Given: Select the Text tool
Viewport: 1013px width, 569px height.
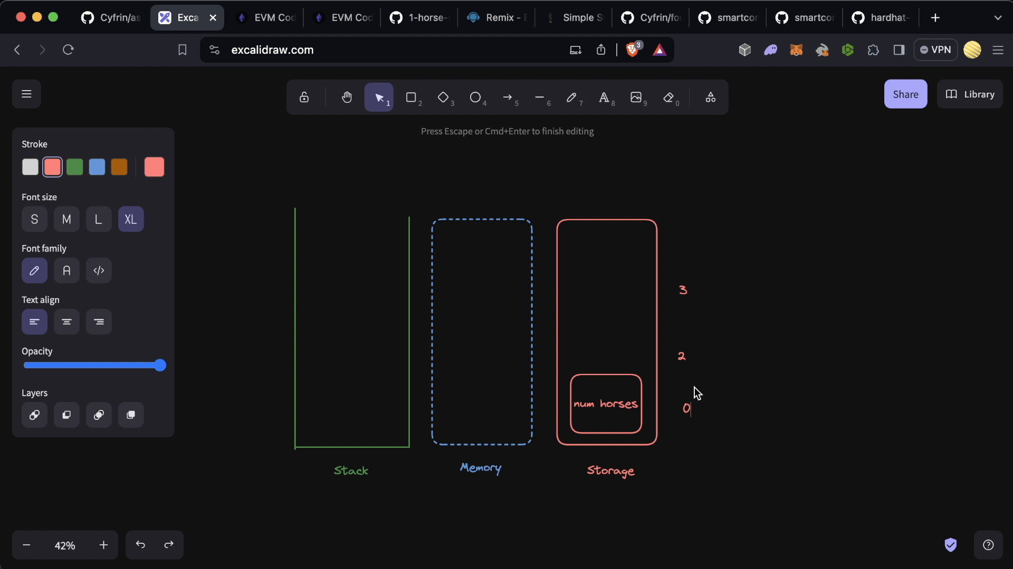Looking at the screenshot, I should (x=604, y=97).
